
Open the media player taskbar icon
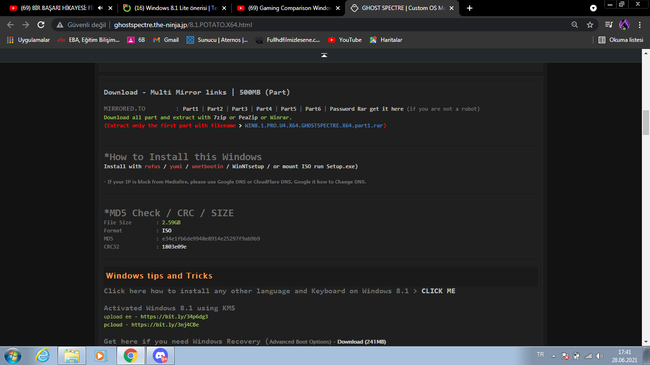[101, 355]
